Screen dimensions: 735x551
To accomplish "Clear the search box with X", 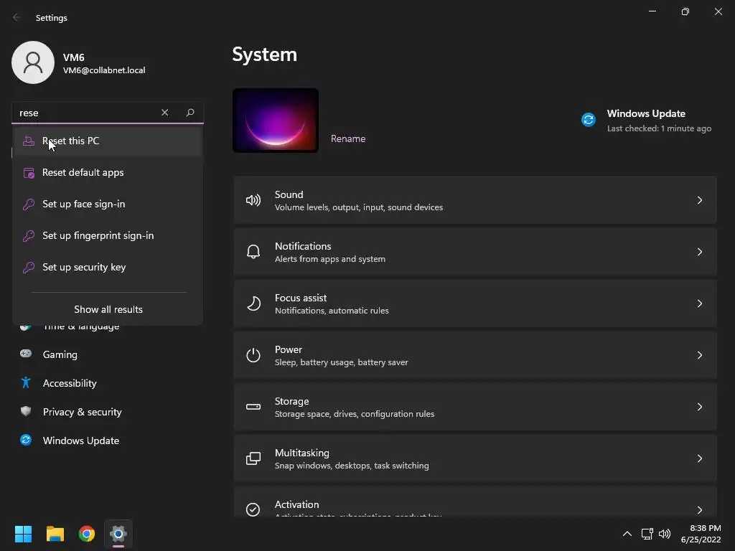I will coord(164,113).
